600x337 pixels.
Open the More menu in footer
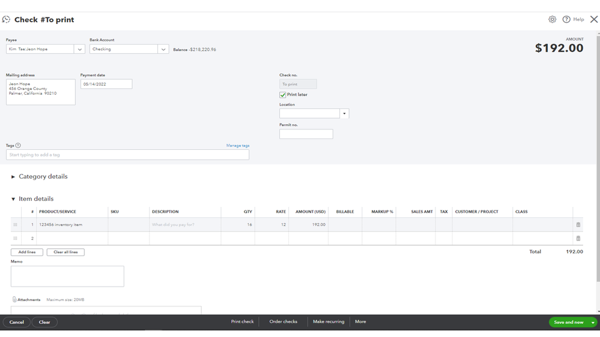point(360,322)
